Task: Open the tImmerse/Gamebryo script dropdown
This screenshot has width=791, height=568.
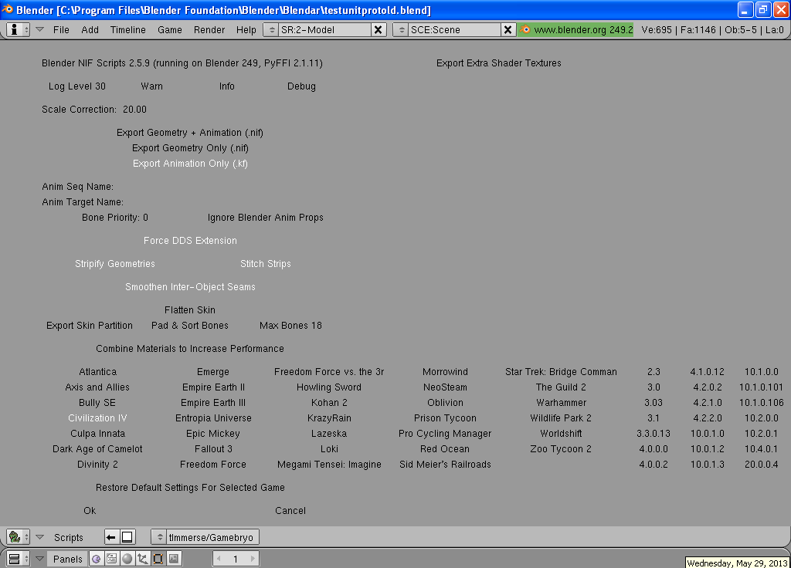Action: [159, 537]
